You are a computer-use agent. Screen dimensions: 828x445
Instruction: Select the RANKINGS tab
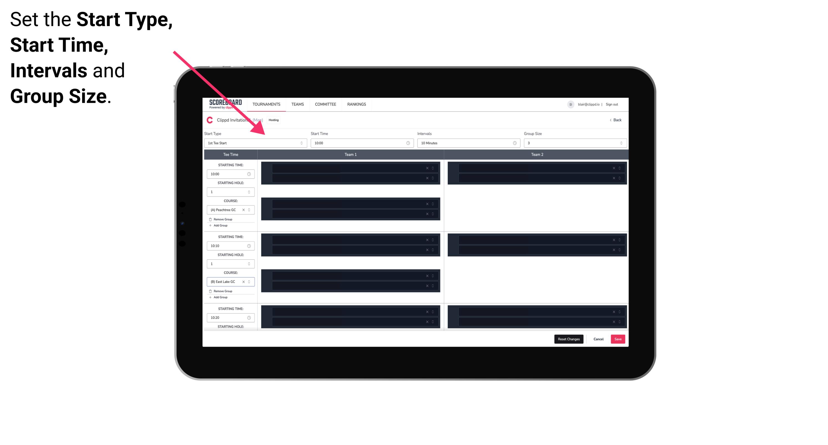pyautogui.click(x=356, y=104)
